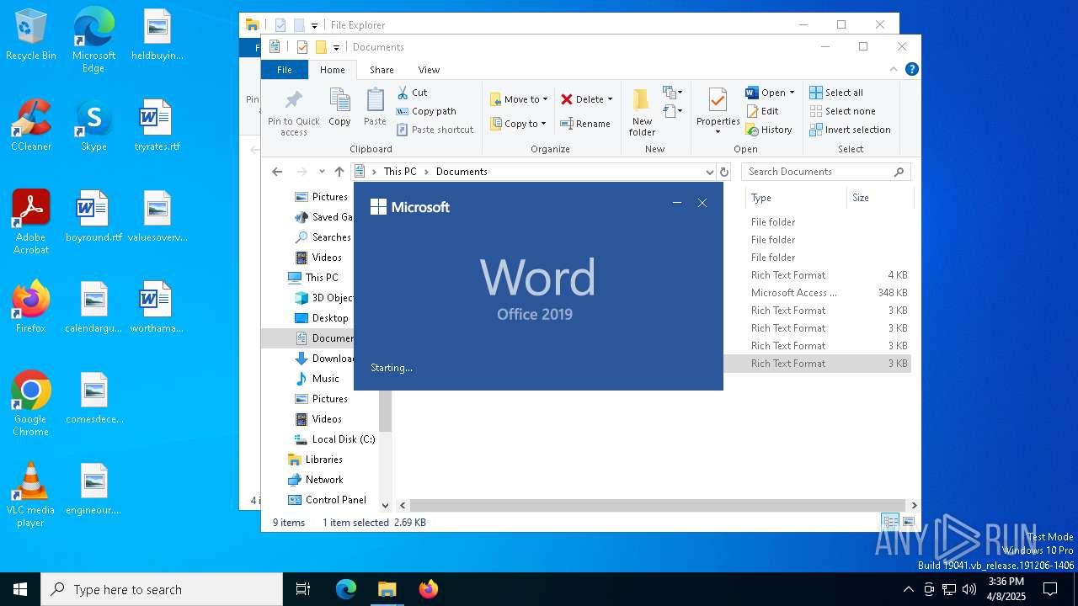
Task: Click This PC in the address bar
Action: click(400, 172)
